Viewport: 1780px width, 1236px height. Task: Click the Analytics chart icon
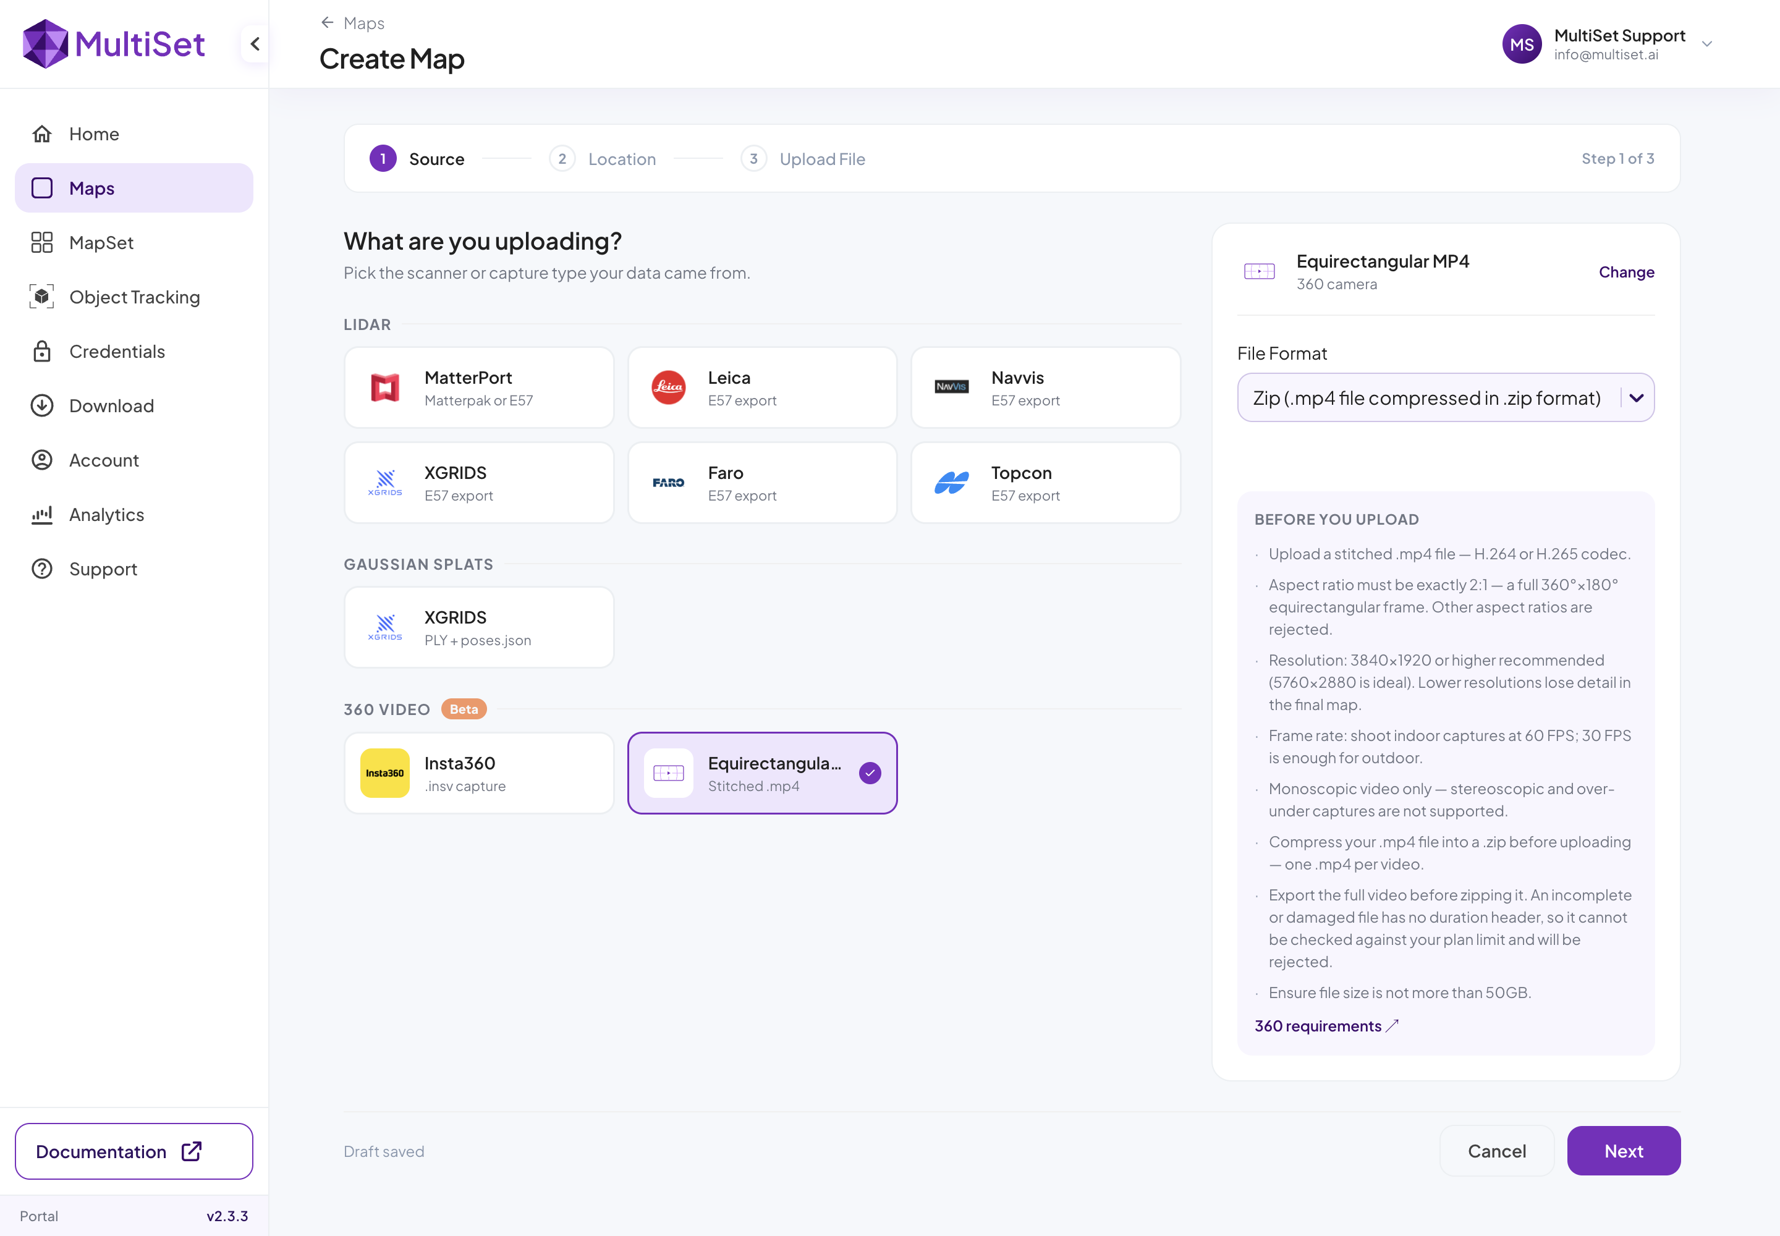pos(42,515)
